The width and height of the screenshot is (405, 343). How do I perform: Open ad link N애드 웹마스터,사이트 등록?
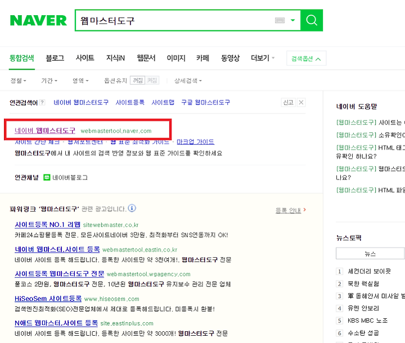click(56, 323)
